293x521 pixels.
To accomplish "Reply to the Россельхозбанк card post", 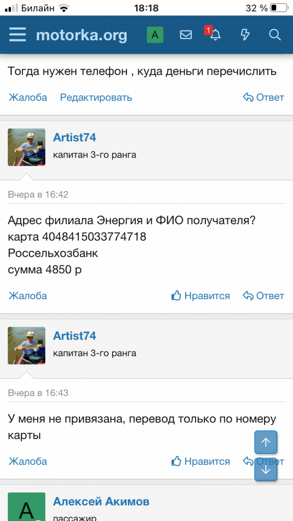I will click(x=263, y=296).
